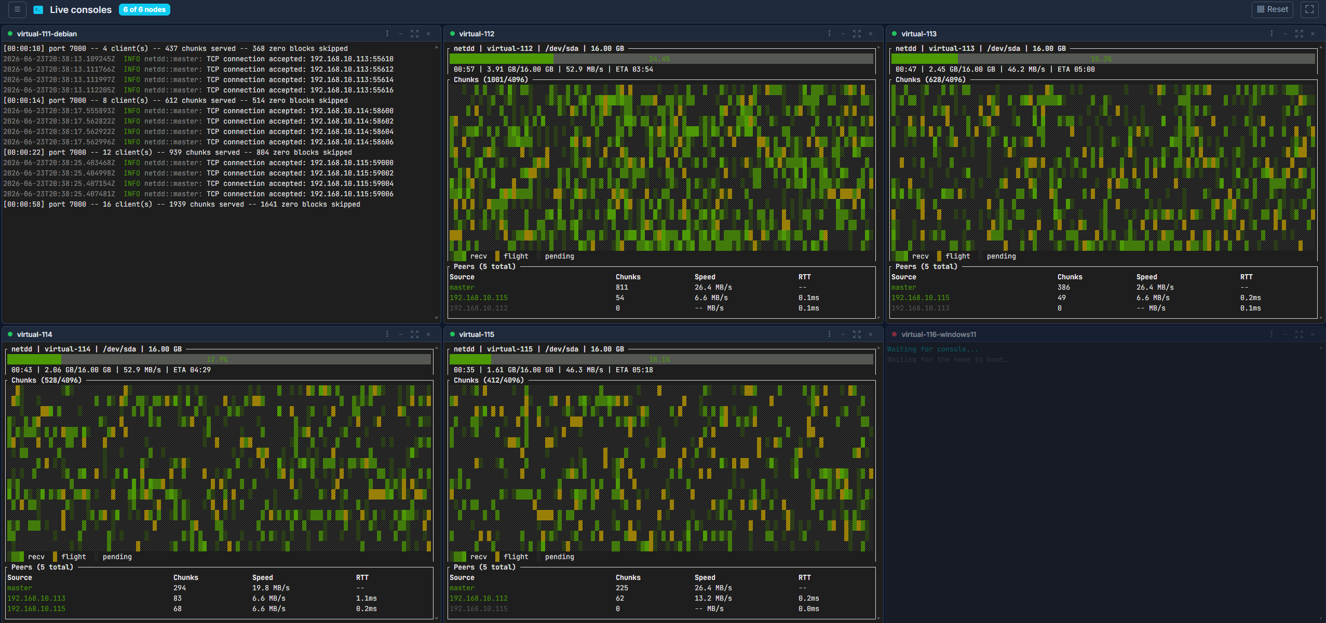This screenshot has height=623, width=1326.
Task: Expand the virtual-112 console panel
Action: pyautogui.click(x=857, y=34)
